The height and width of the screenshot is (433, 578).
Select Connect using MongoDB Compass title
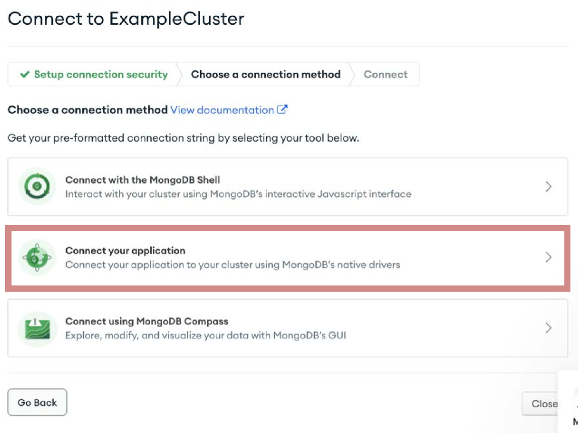coord(147,321)
